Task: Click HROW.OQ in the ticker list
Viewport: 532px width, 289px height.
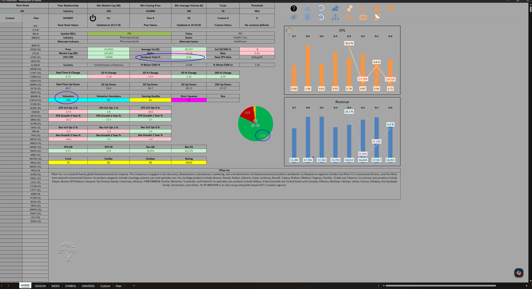Action: pos(35,159)
